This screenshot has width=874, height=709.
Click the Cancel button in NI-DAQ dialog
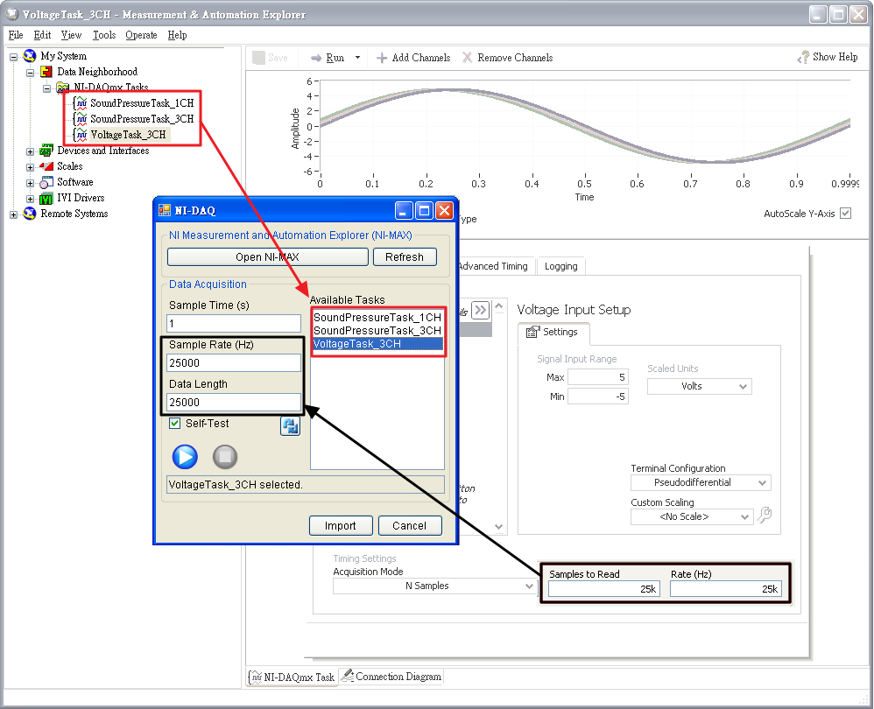pyautogui.click(x=410, y=526)
